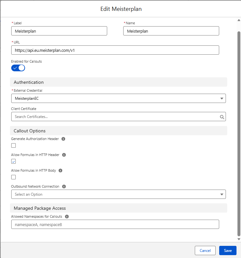Image resolution: width=241 pixels, height=258 pixels.
Task: Toggle Enabled for Callouts switch
Action: pos(18,68)
